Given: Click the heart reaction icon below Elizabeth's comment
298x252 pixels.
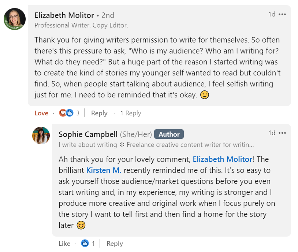Looking at the screenshot, I should click(x=63, y=113).
